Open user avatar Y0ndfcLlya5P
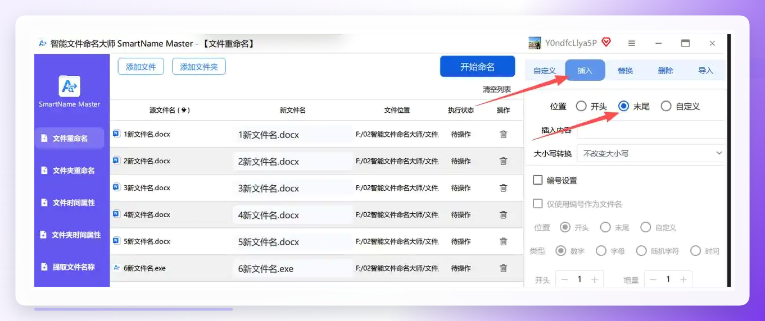The image size is (765, 321). point(535,43)
